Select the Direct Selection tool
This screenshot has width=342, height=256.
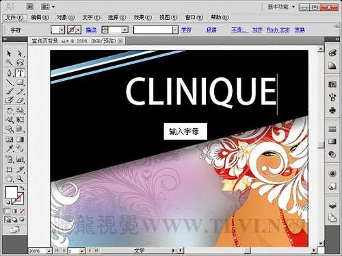pos(20,53)
